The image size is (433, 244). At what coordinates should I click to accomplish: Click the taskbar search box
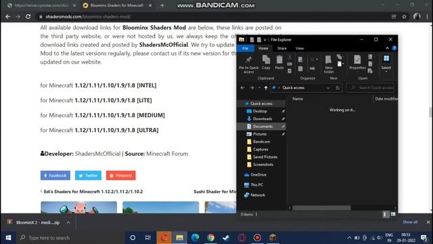coord(70,238)
